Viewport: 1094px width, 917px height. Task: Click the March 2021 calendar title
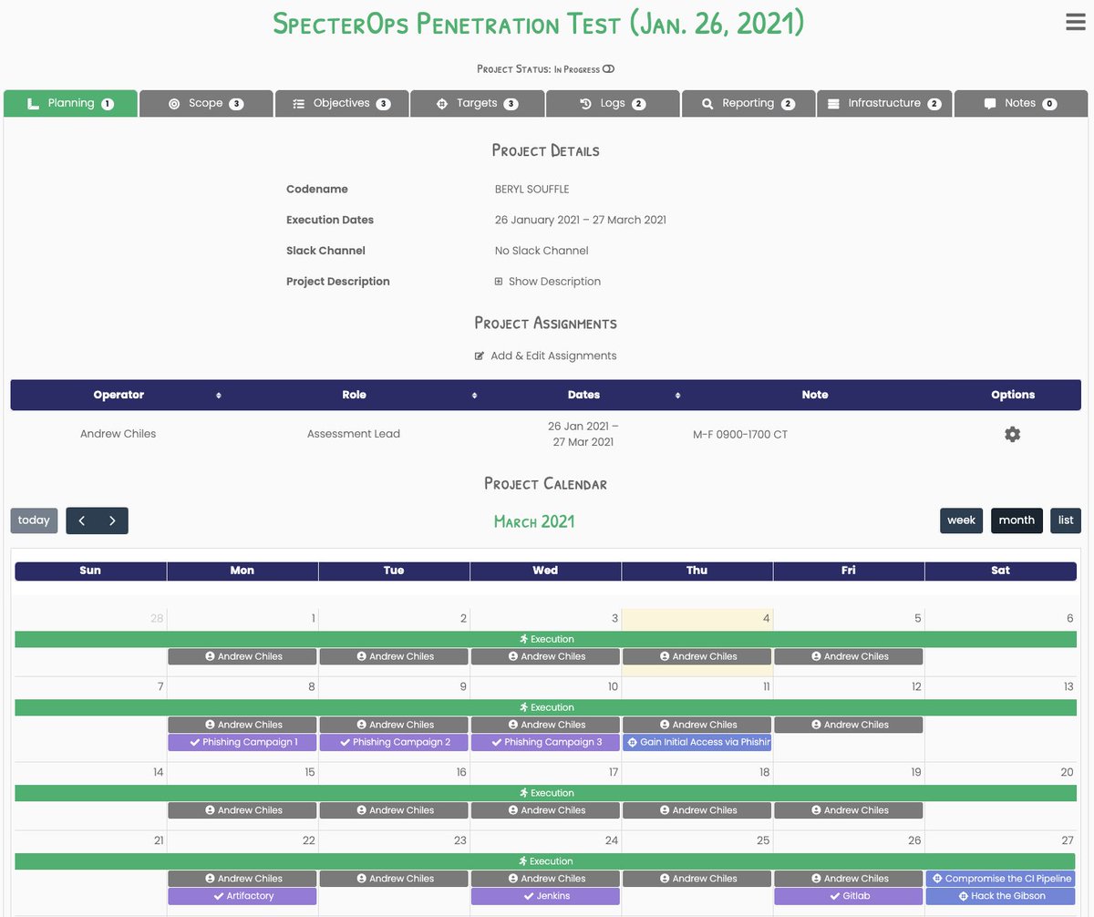coord(534,521)
